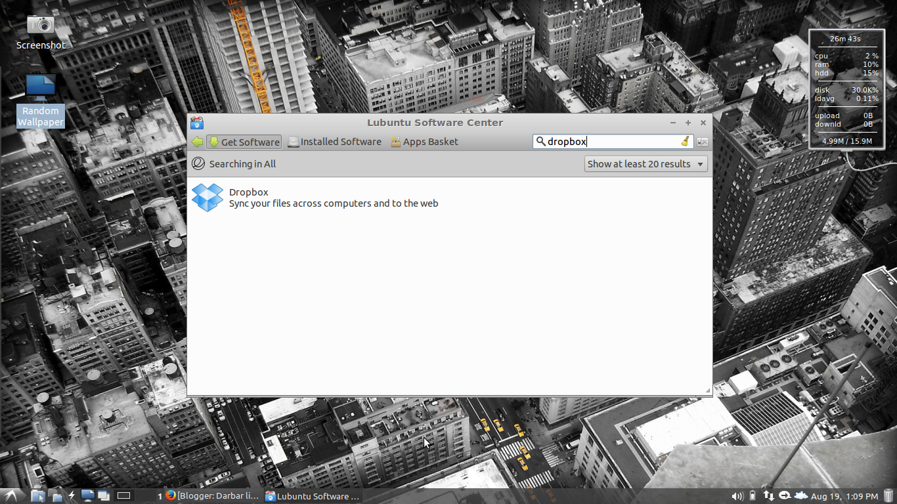Click the magnifier icon in search box
Screen dimensions: 897x504
coord(540,141)
